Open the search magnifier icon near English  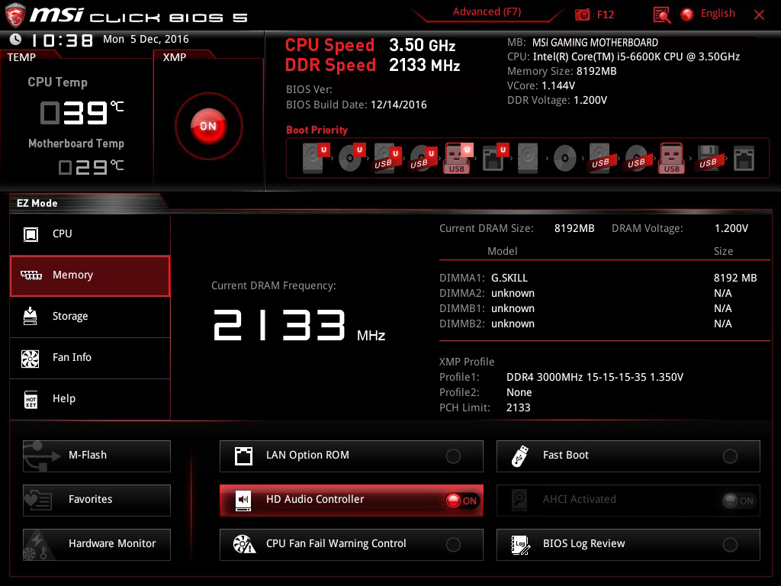[662, 15]
